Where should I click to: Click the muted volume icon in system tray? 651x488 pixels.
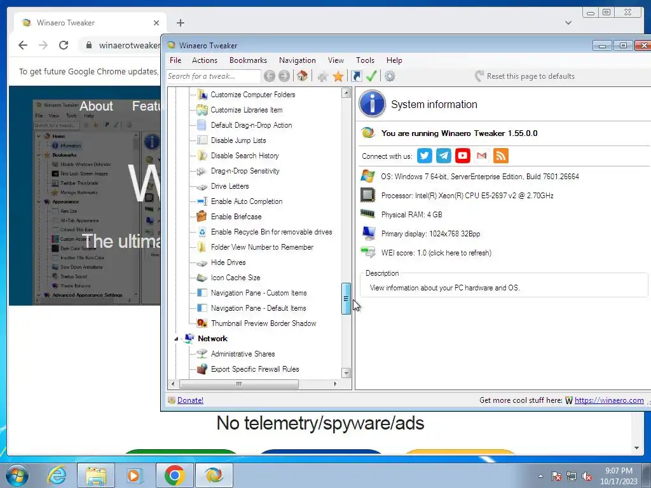click(x=587, y=477)
